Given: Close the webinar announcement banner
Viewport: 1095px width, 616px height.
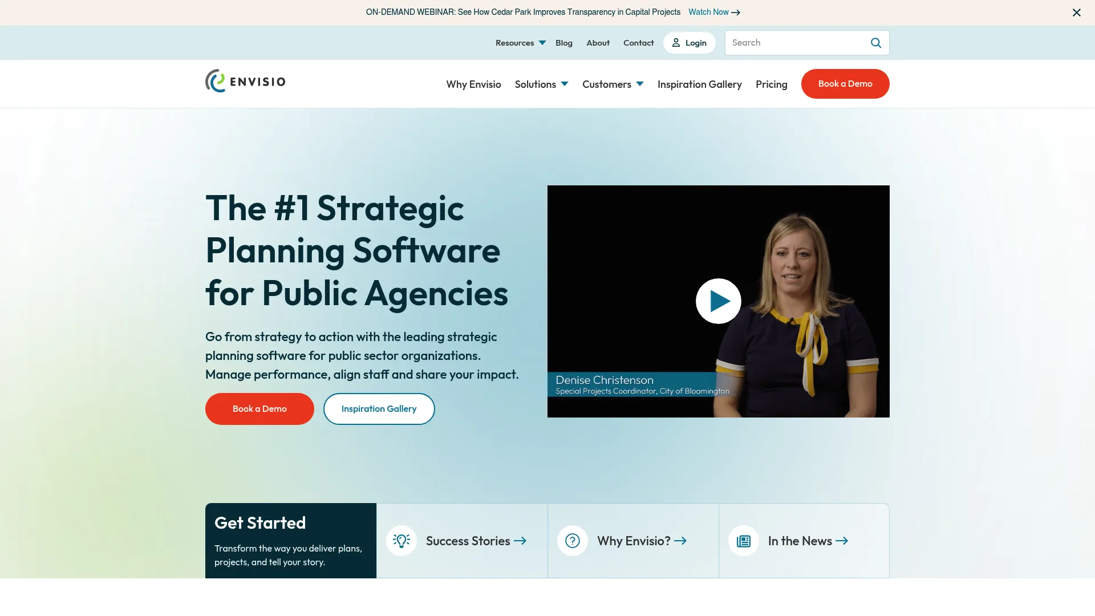Looking at the screenshot, I should [x=1077, y=13].
